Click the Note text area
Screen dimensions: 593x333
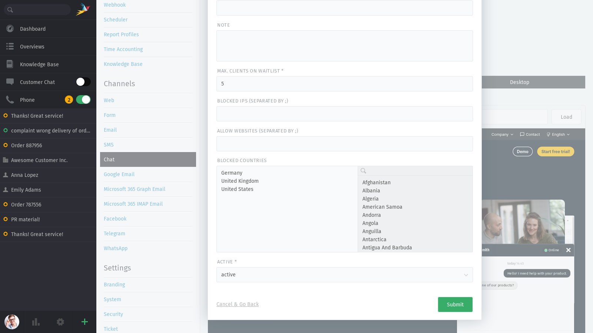(345, 46)
